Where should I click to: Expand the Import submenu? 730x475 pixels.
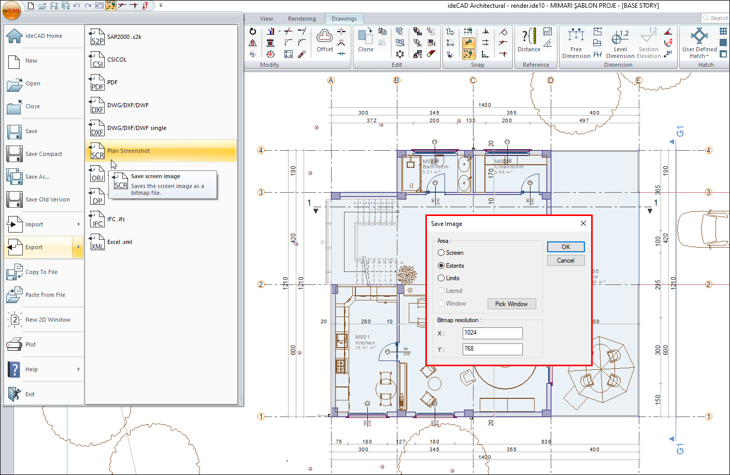point(78,224)
